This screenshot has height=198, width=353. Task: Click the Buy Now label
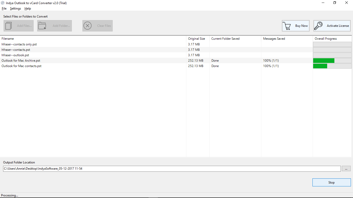pyautogui.click(x=302, y=26)
